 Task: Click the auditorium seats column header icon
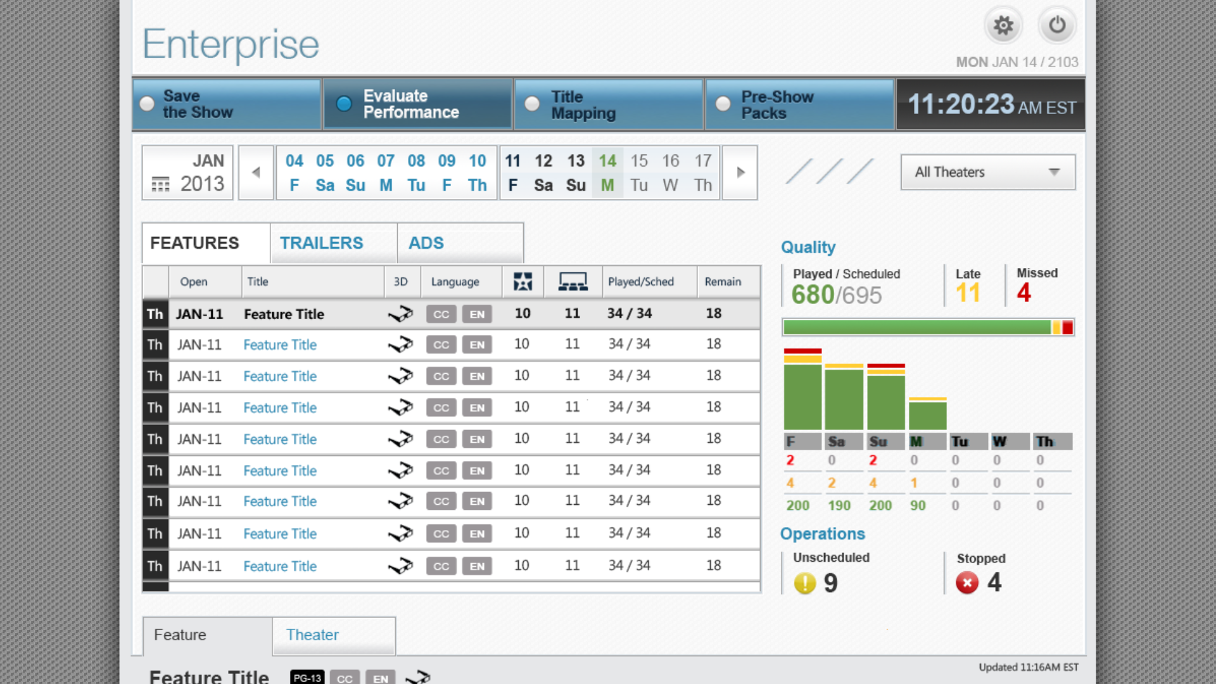coord(573,282)
